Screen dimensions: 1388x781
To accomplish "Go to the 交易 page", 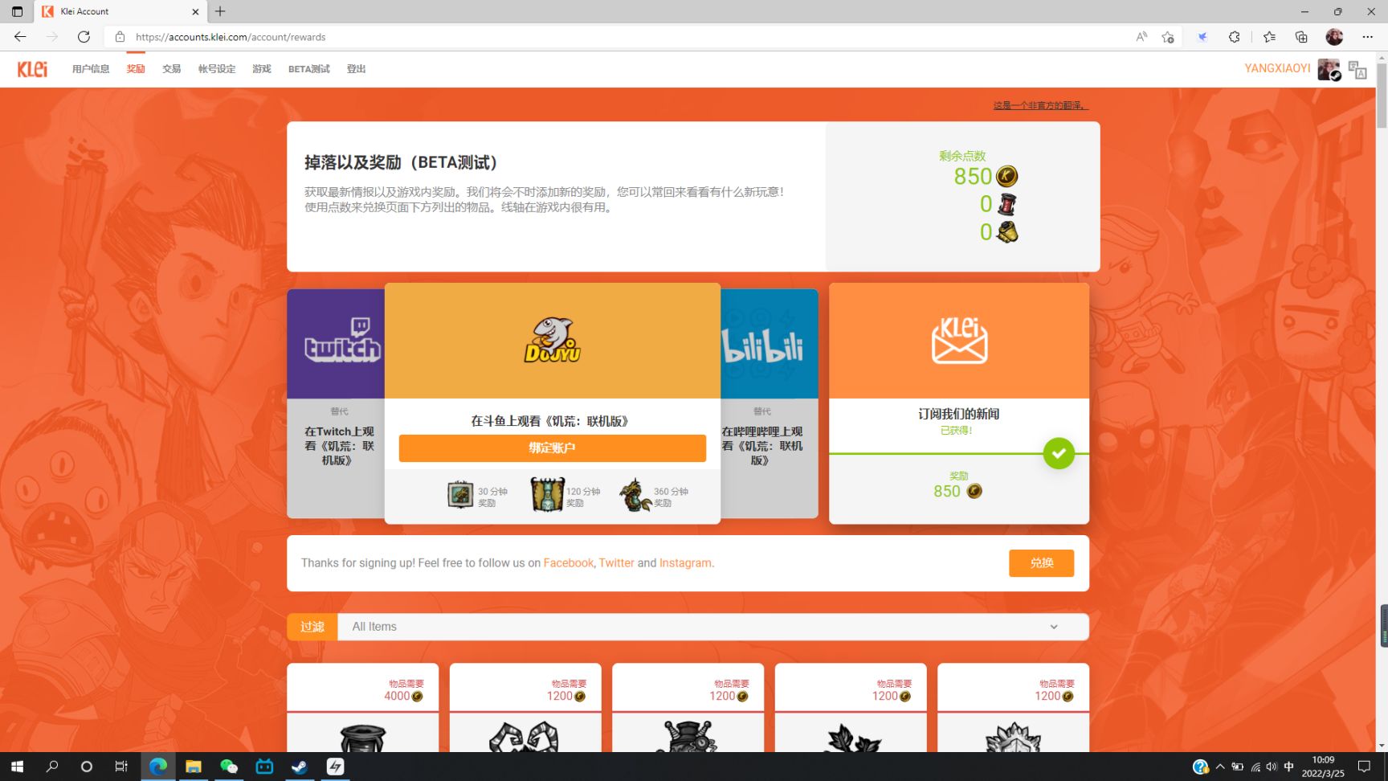I will (172, 69).
